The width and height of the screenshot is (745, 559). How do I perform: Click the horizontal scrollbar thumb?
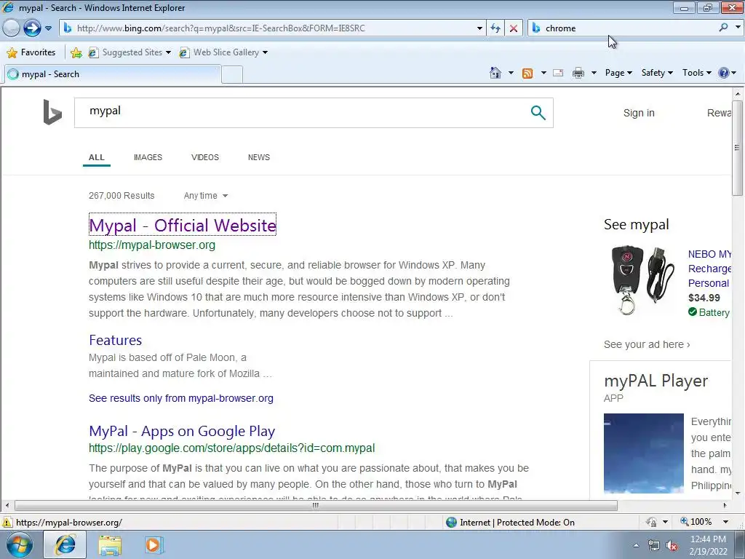pyautogui.click(x=316, y=505)
